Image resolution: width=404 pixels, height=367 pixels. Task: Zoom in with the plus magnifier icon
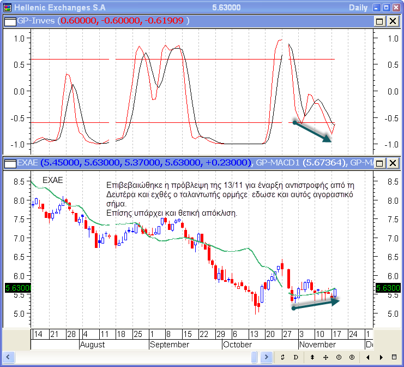click(x=352, y=357)
